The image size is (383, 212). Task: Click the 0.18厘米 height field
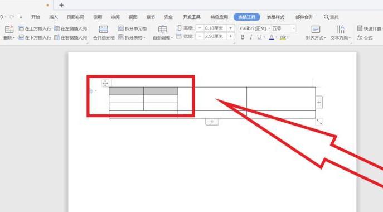[x=215, y=28]
